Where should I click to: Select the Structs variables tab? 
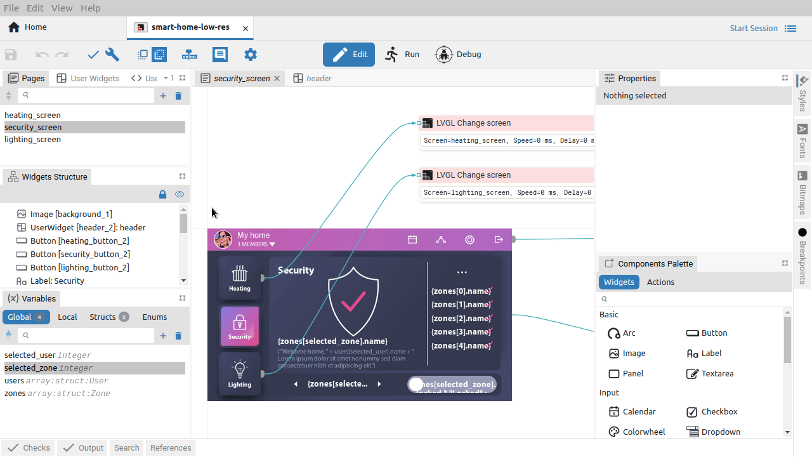coord(108,317)
